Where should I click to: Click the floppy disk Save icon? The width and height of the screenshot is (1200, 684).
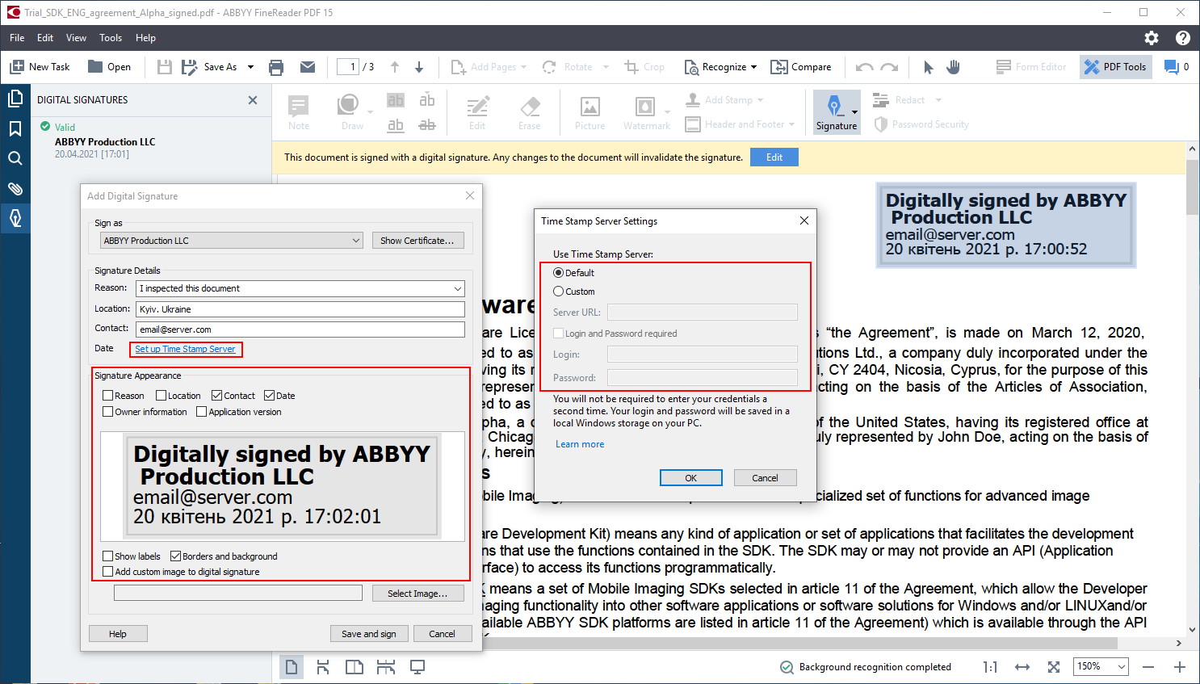click(x=164, y=67)
